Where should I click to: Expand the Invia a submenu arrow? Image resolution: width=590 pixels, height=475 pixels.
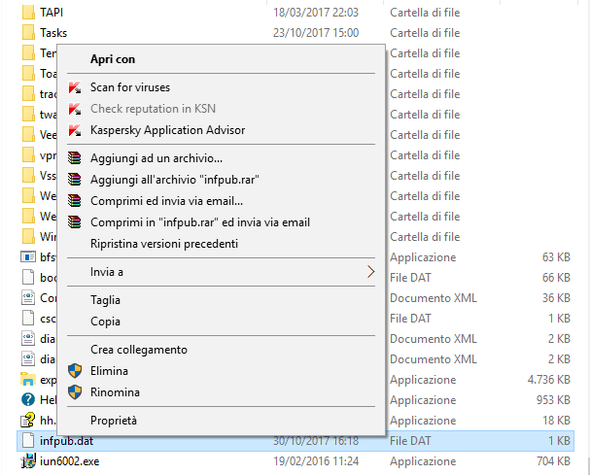point(370,272)
